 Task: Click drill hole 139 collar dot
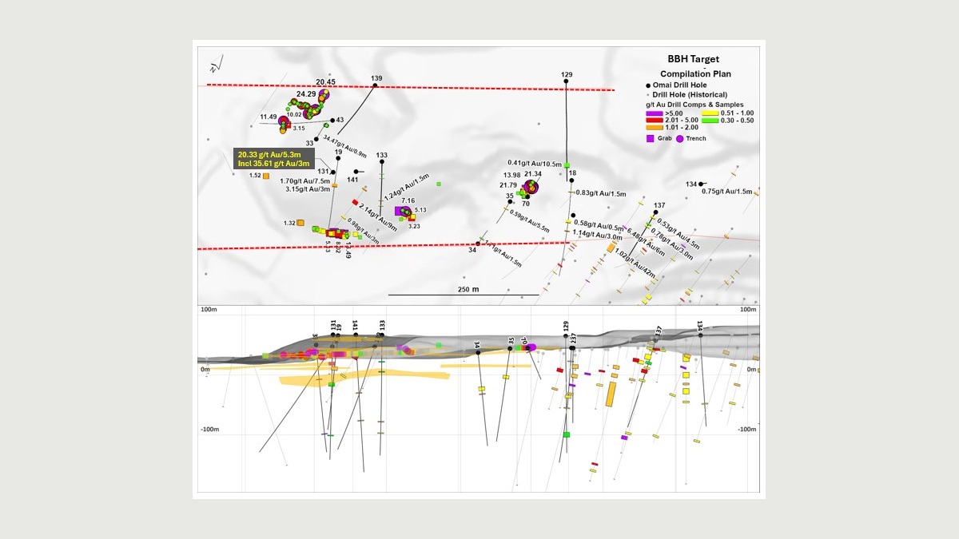coord(374,85)
